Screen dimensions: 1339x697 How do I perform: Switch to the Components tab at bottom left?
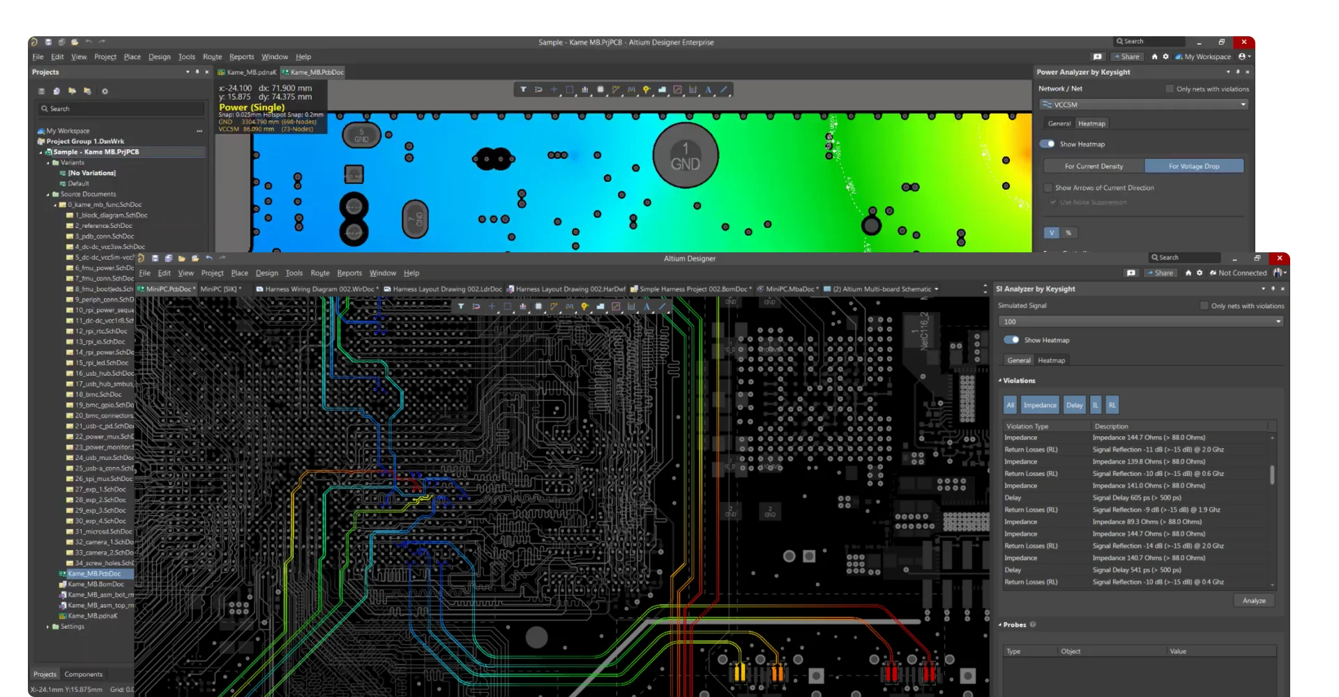(x=83, y=674)
